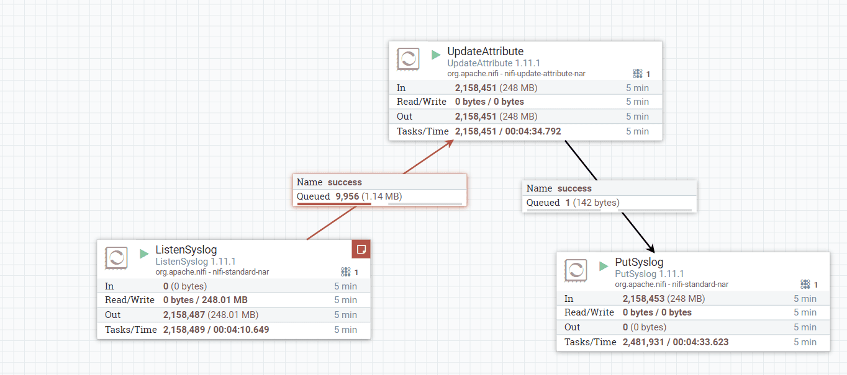Click the In row of PutSyslog

click(x=692, y=299)
